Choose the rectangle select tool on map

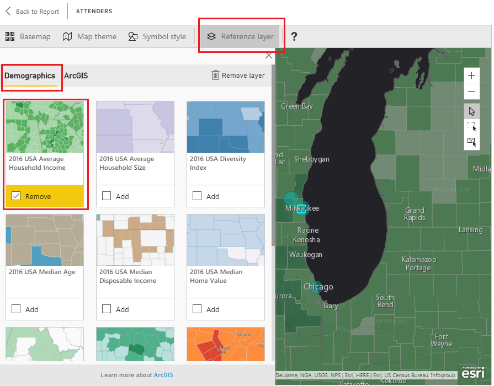[x=471, y=127]
